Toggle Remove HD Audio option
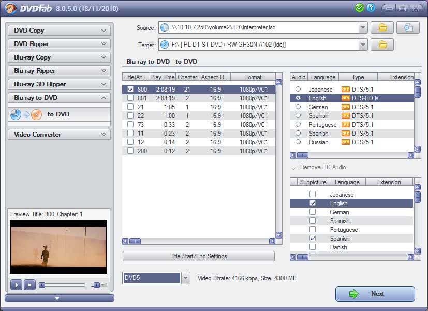428x311 pixels. [319, 167]
